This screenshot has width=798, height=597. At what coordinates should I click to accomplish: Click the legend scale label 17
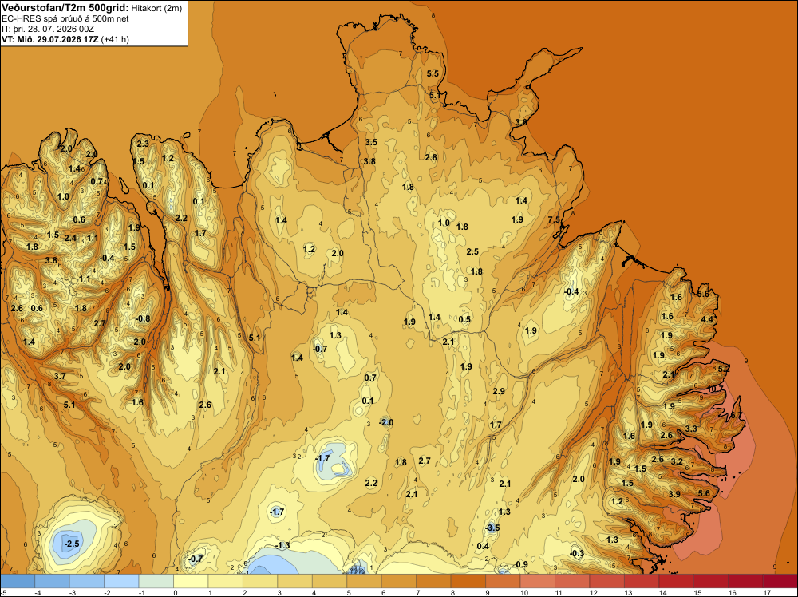(768, 592)
